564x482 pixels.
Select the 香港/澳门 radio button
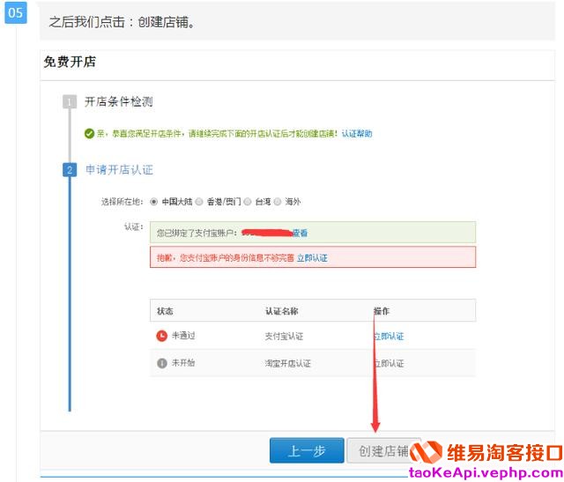[x=199, y=202]
